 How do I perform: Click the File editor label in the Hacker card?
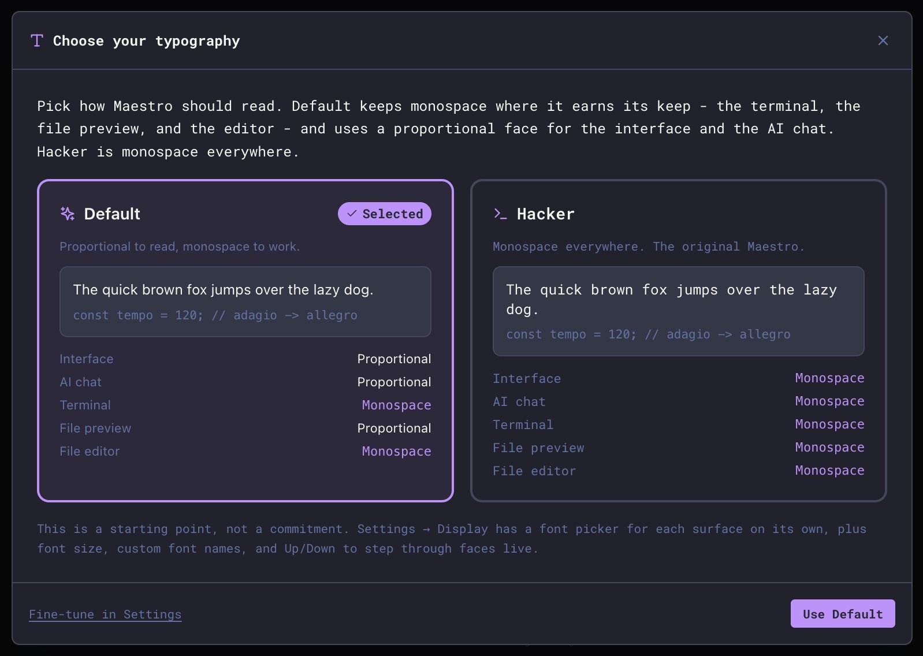[534, 471]
